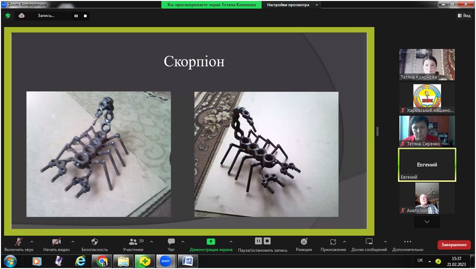This screenshot has width=476, height=269.
Task: Click the left scorpion photo in slide
Action: click(99, 154)
